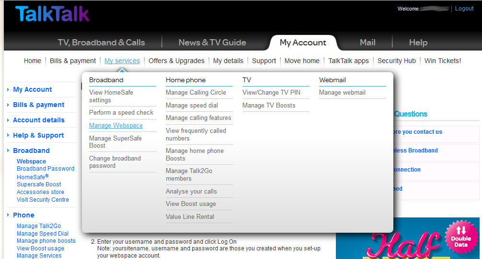Click the TalkTalk logo
The height and width of the screenshot is (259, 482).
52,14
